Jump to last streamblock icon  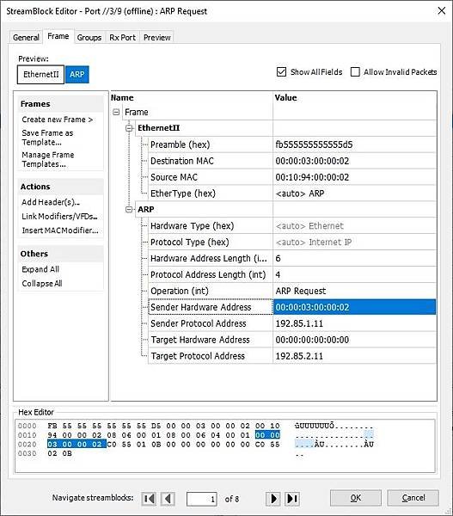click(292, 499)
